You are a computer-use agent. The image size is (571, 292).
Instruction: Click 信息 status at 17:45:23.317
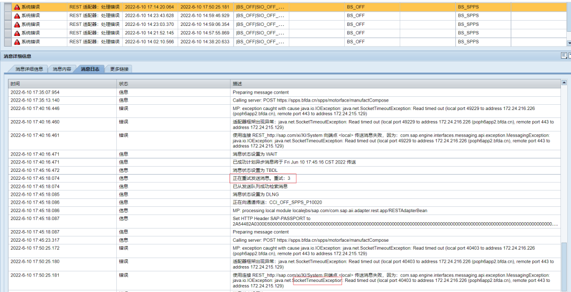[123, 240]
